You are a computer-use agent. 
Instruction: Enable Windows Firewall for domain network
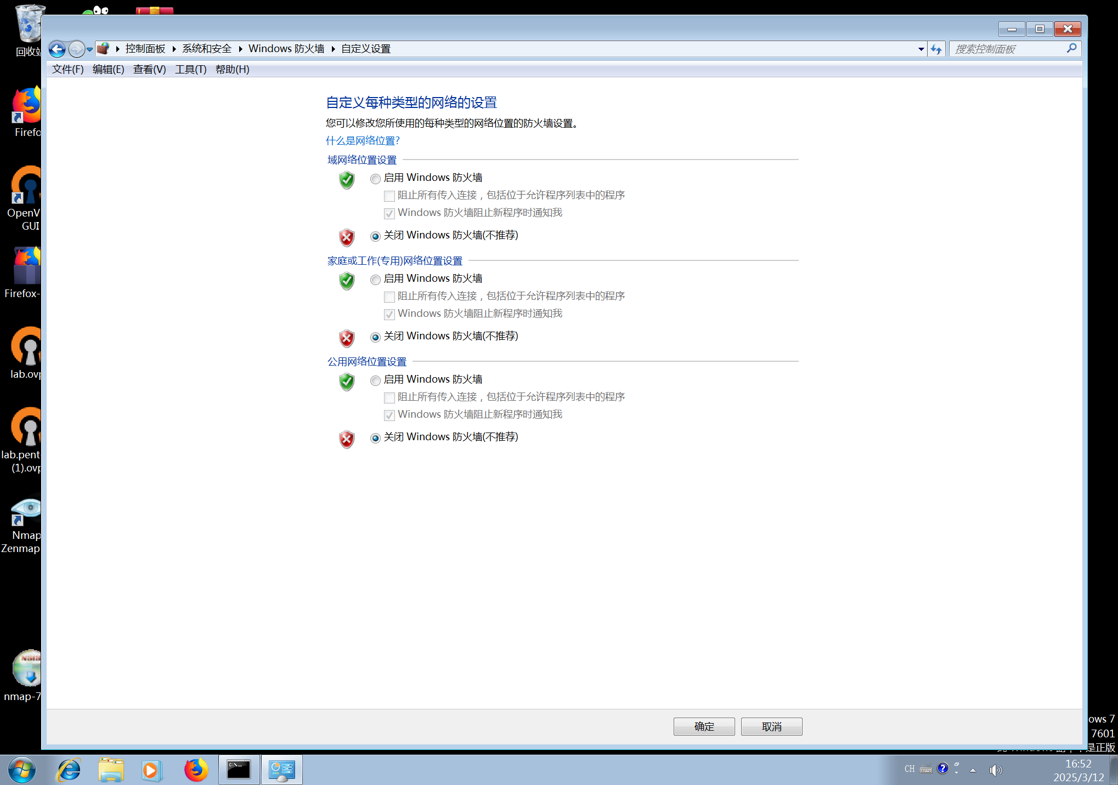[x=375, y=179]
